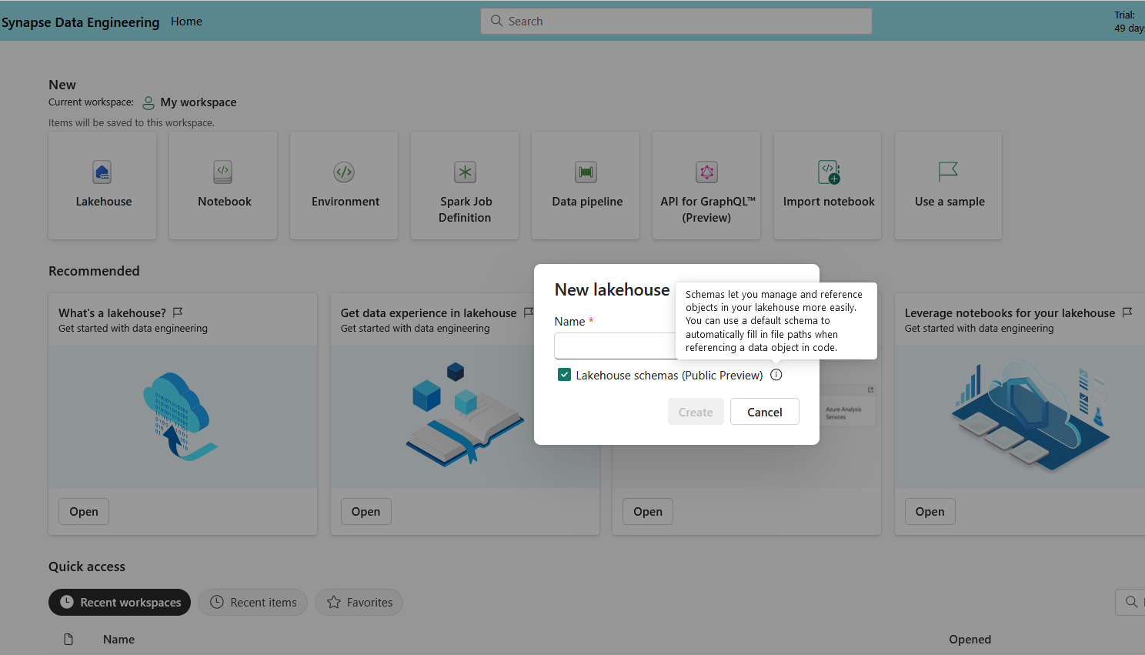Open the What's a lakehouse tutorial
1145x655 pixels.
coord(83,511)
